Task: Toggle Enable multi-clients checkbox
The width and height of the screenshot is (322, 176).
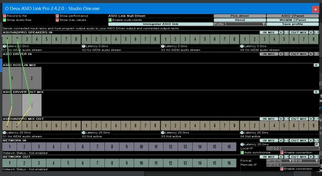Action: 110,20
